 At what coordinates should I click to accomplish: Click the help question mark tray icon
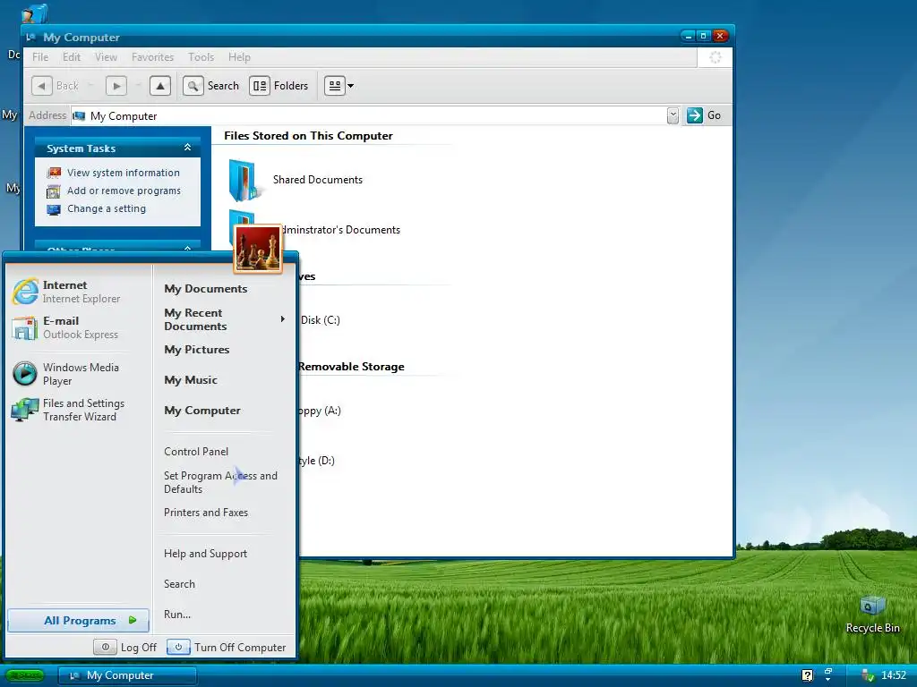tap(808, 675)
